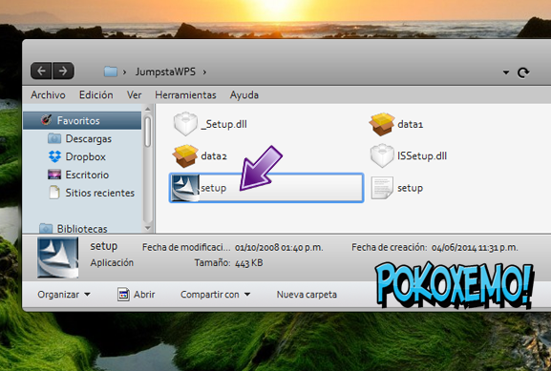Image resolution: width=551 pixels, height=371 pixels.
Task: Expand chevron after JumpstaWPS in path
Action: click(x=204, y=72)
